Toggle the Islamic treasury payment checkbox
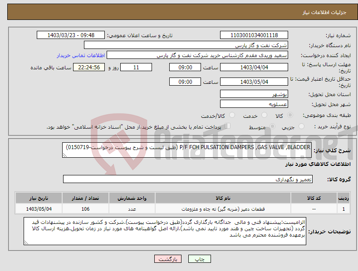The width and height of the screenshot is (358, 271). coord(227,126)
